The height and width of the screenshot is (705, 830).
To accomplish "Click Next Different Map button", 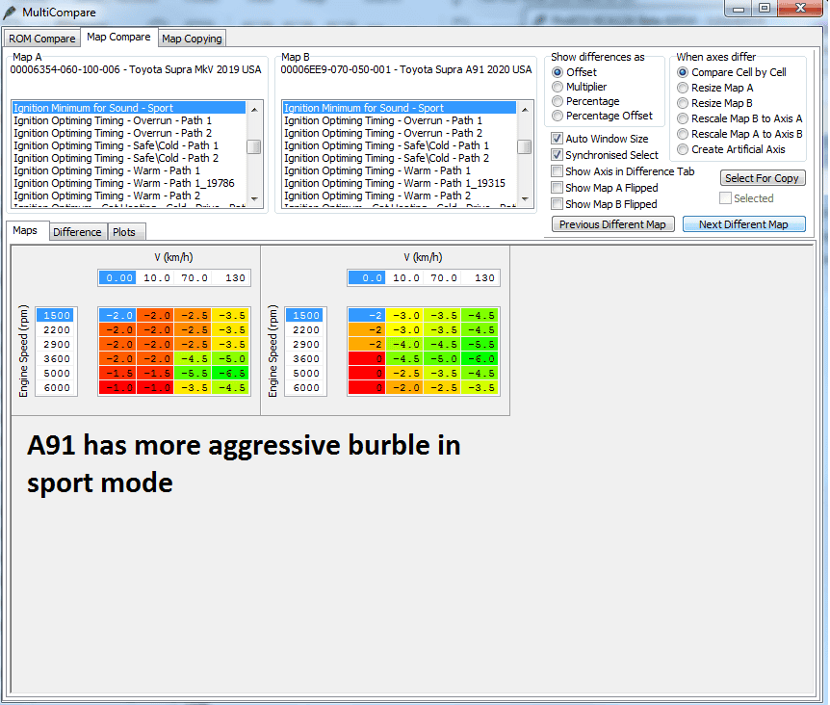I will tap(743, 224).
